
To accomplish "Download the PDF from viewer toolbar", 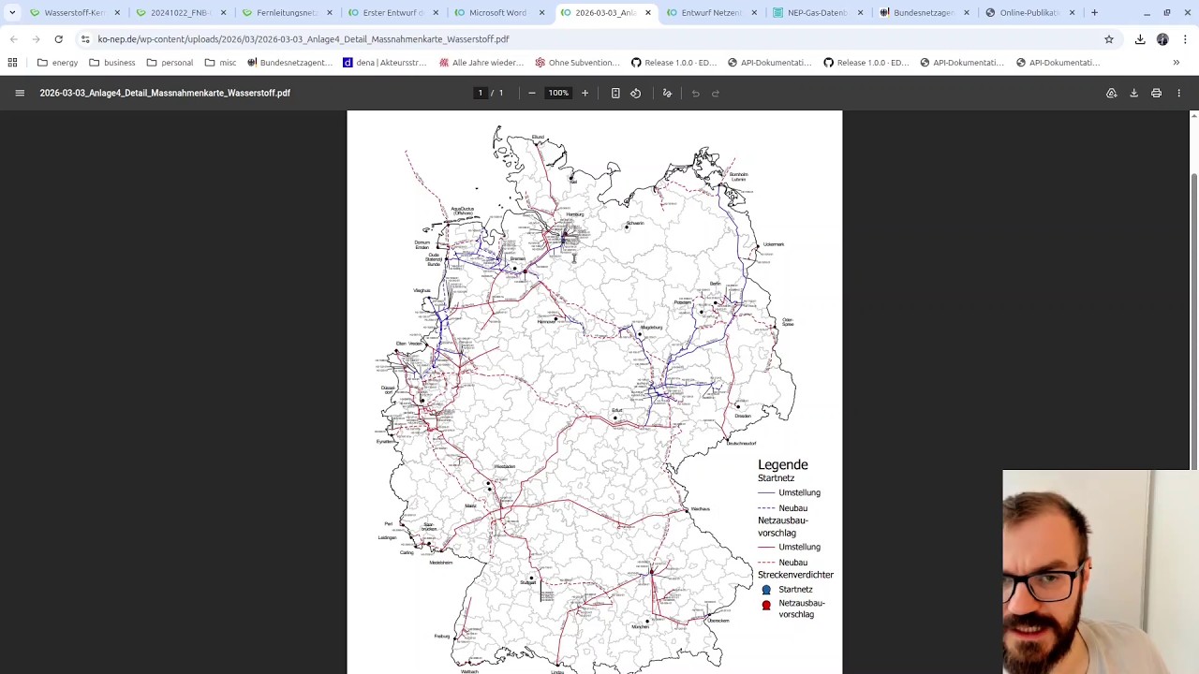I will pyautogui.click(x=1133, y=93).
